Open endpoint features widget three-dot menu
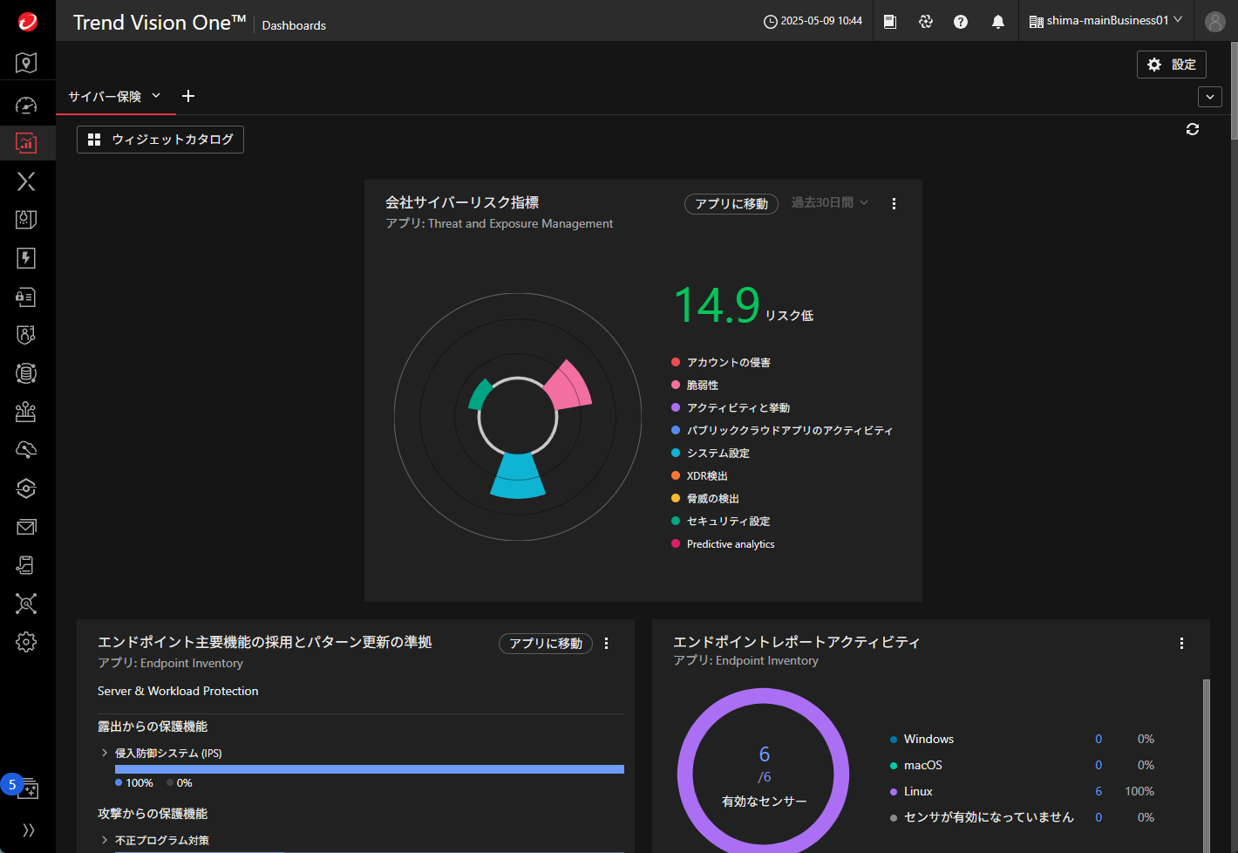The width and height of the screenshot is (1238, 853). coord(607,643)
